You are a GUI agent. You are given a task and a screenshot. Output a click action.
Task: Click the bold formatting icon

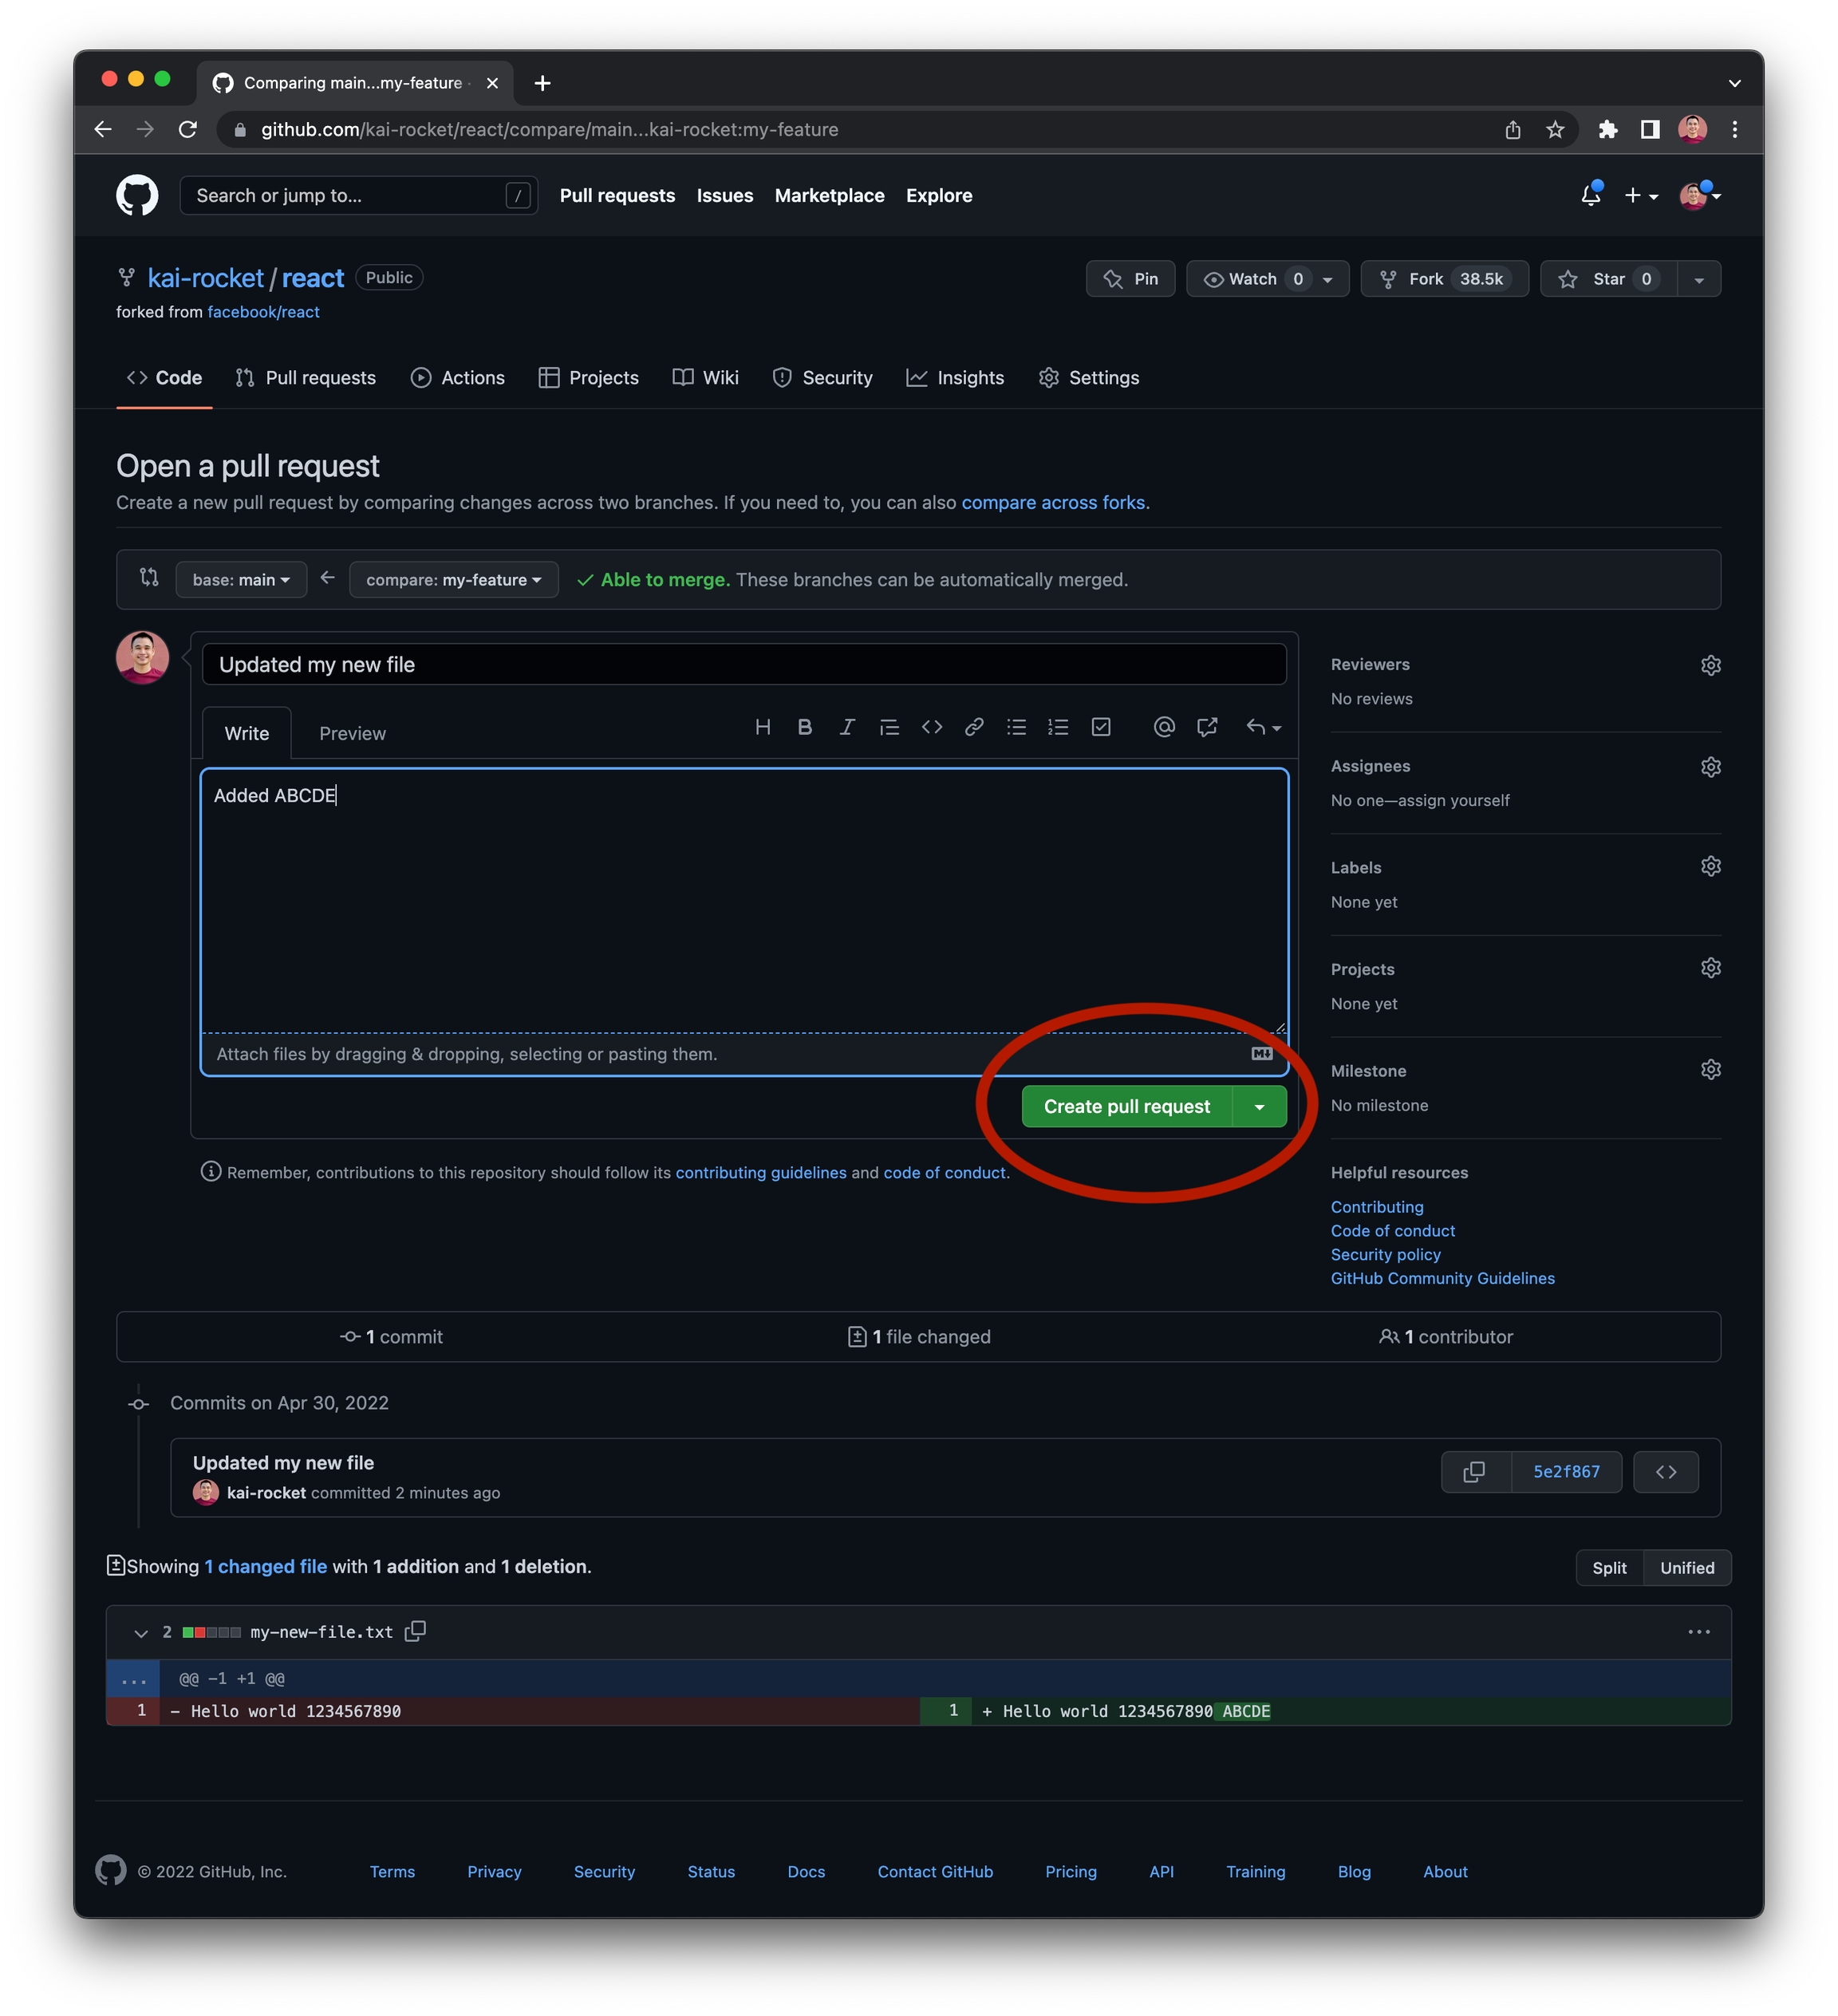coord(804,727)
